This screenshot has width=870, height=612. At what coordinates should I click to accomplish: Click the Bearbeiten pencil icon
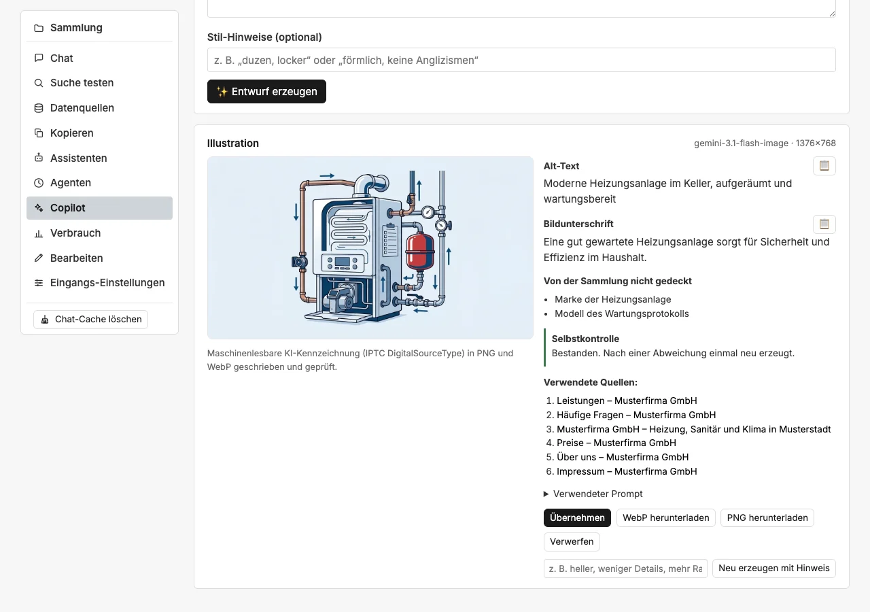click(39, 258)
